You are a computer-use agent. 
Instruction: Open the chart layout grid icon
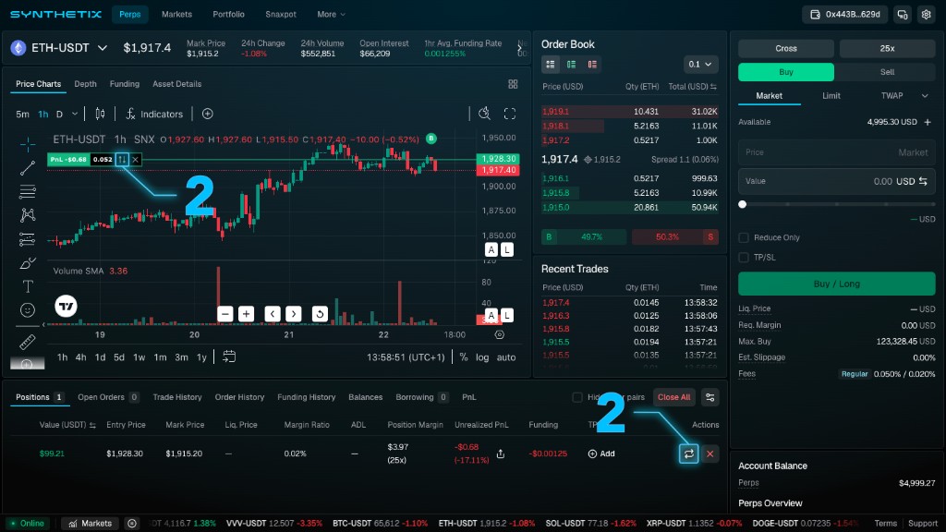(x=513, y=84)
